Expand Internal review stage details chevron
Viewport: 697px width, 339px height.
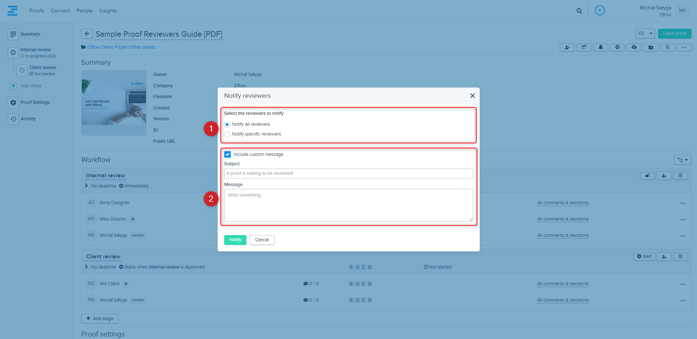point(87,186)
